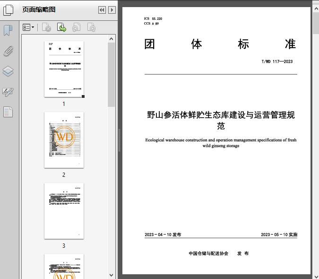Click the resize handle on page 1 thumbnail
Screen dimensions: 319x279
(83, 96)
